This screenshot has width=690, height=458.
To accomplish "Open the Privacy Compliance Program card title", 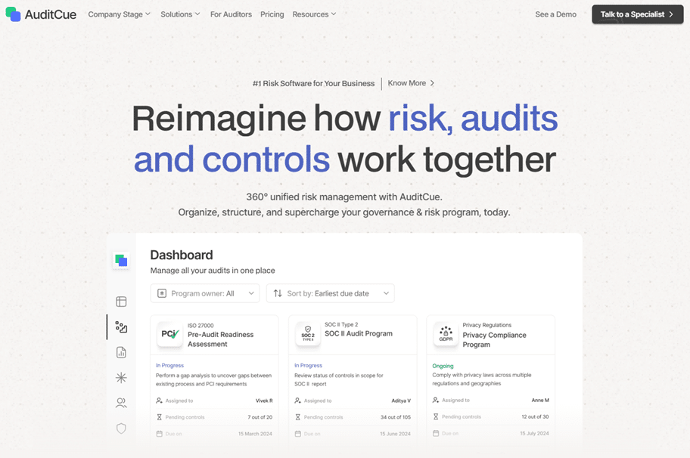I will point(494,340).
